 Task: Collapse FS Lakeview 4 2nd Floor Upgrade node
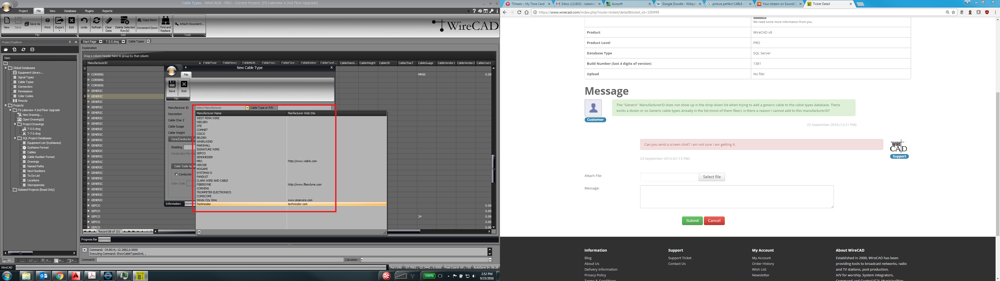10,110
